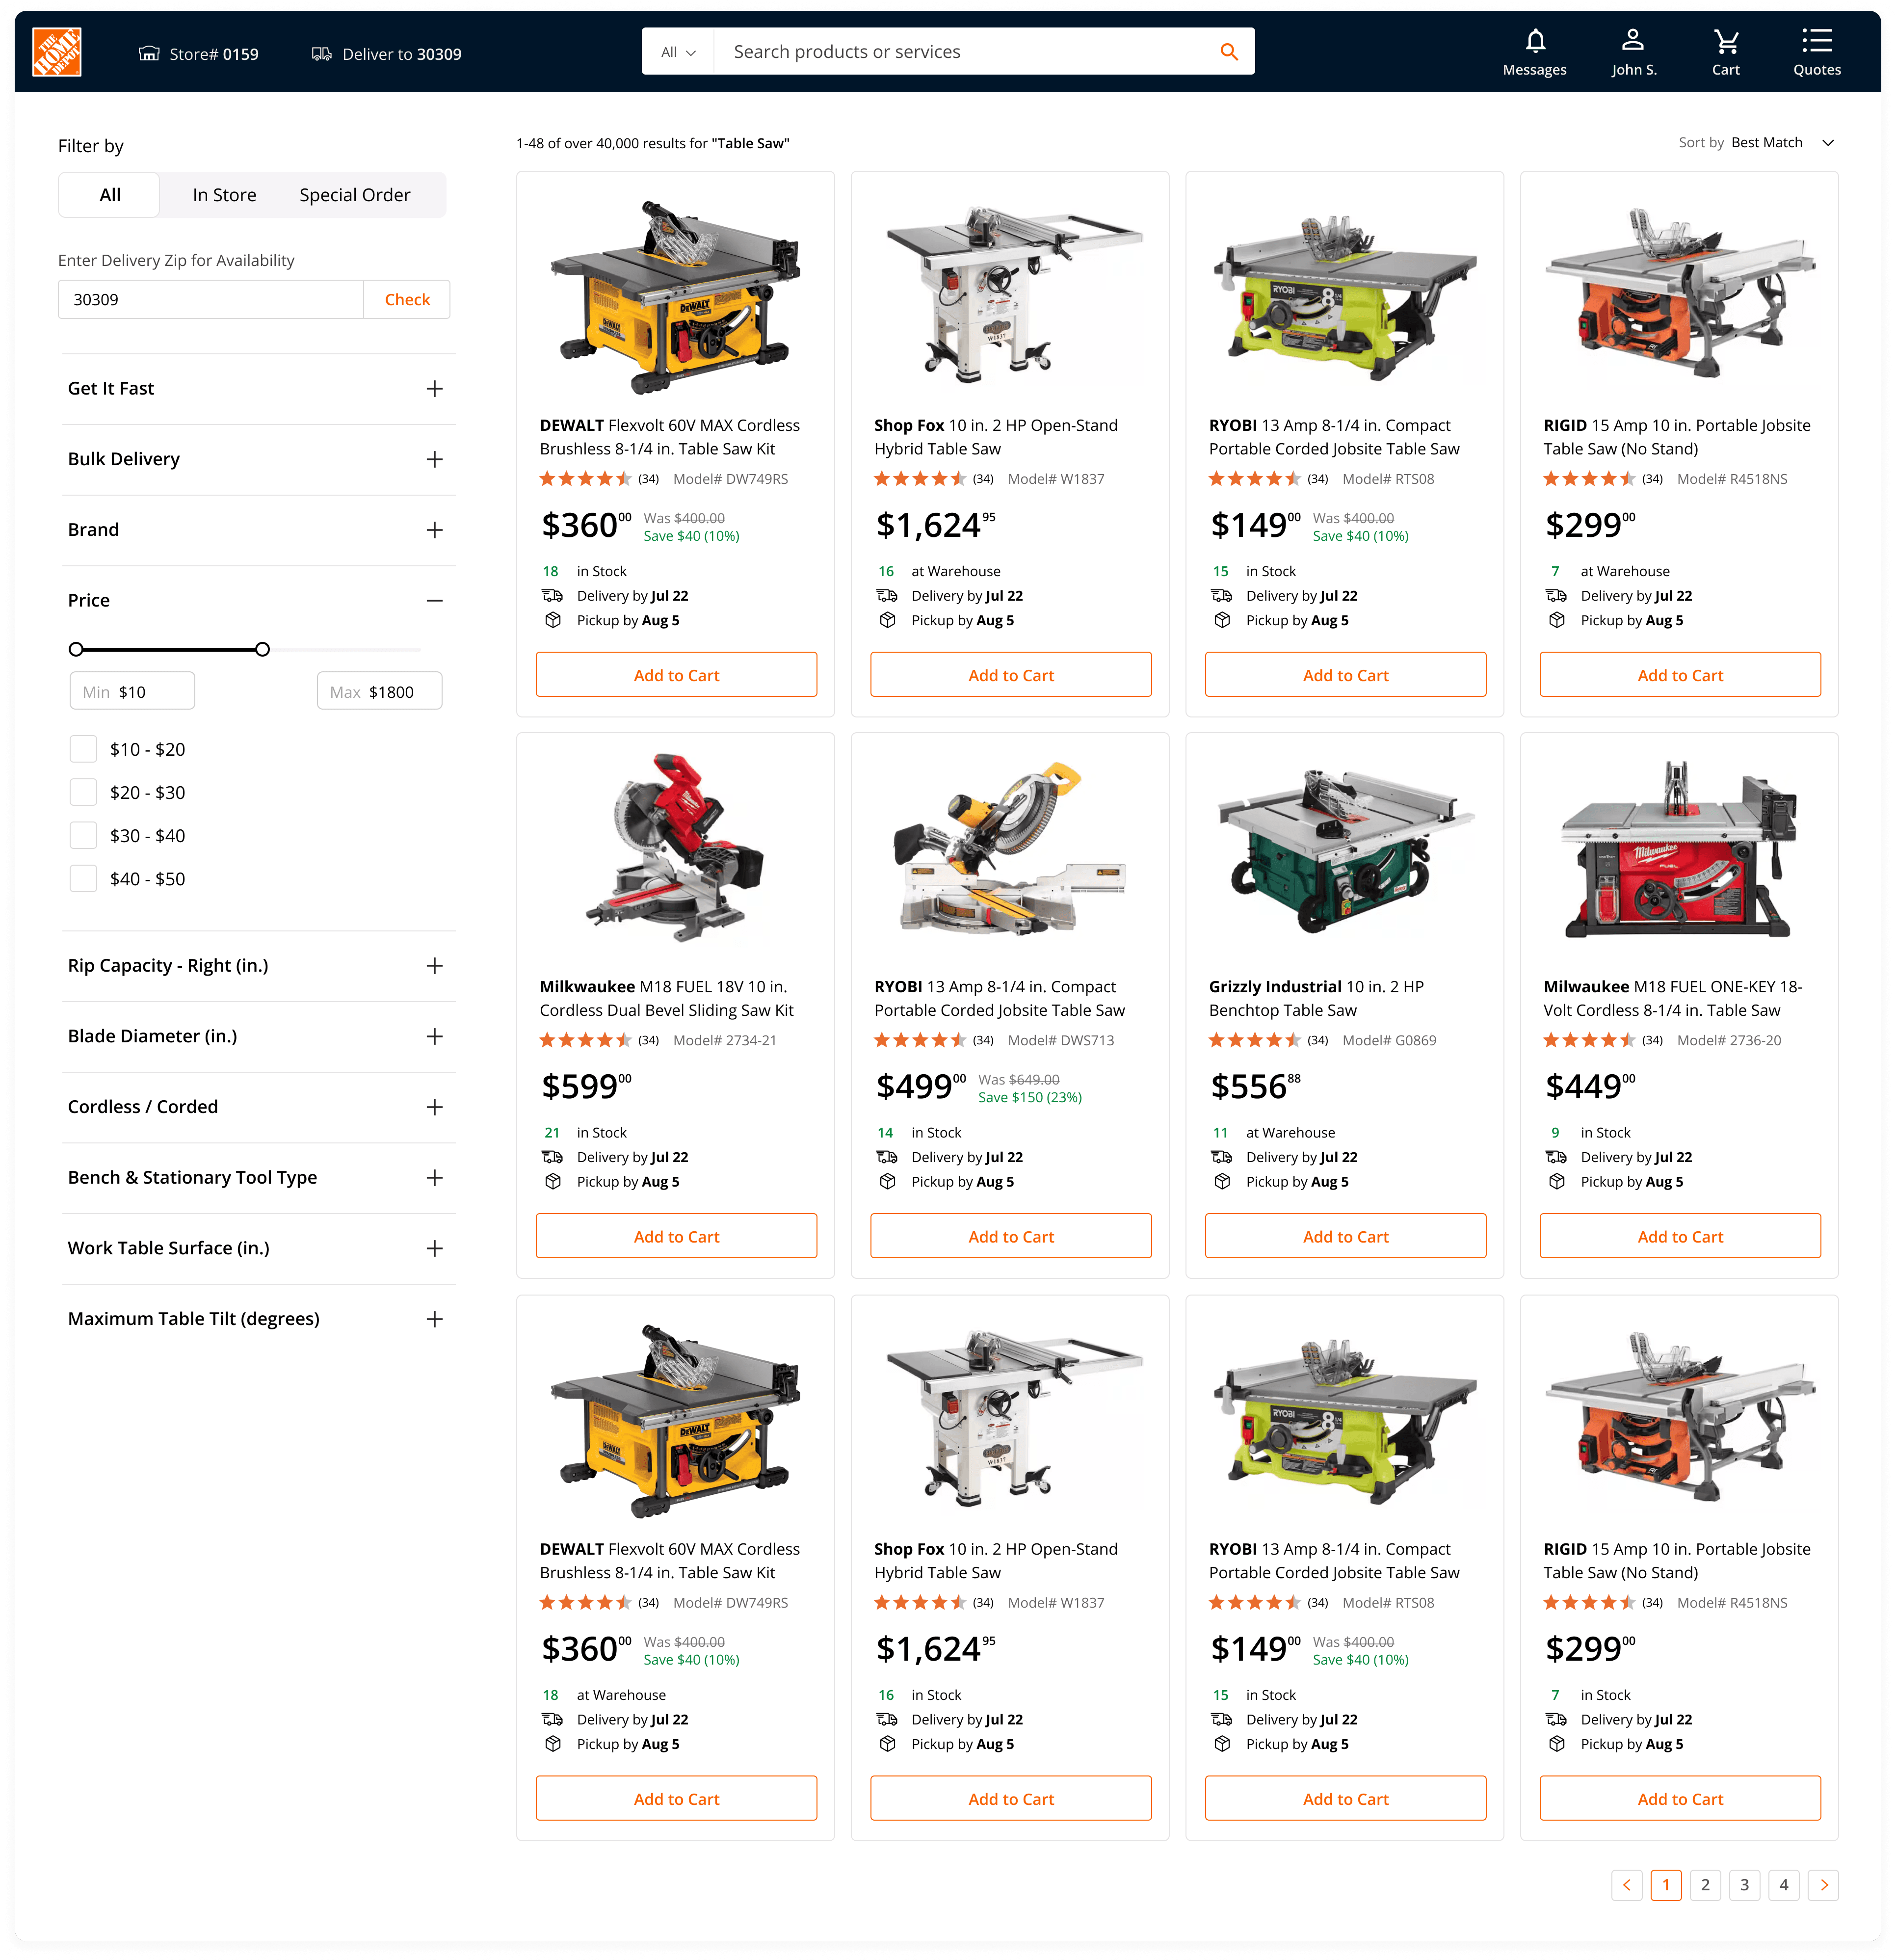The width and height of the screenshot is (1896, 1960).
Task: Add the Shop Fox W1837 to cart
Action: pyautogui.click(x=1010, y=675)
